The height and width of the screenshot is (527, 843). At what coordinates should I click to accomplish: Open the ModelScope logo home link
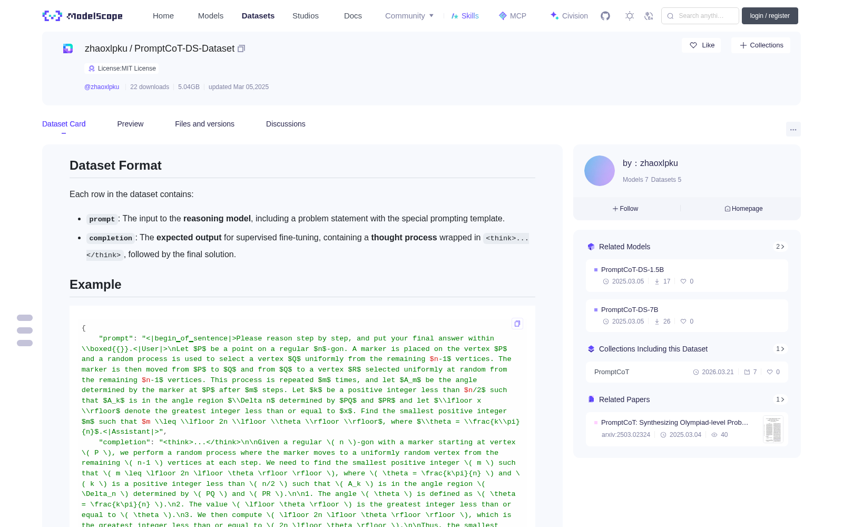[82, 16]
